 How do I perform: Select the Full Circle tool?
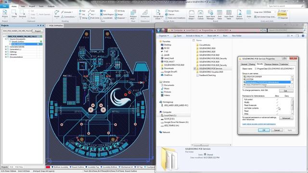click(x=94, y=18)
